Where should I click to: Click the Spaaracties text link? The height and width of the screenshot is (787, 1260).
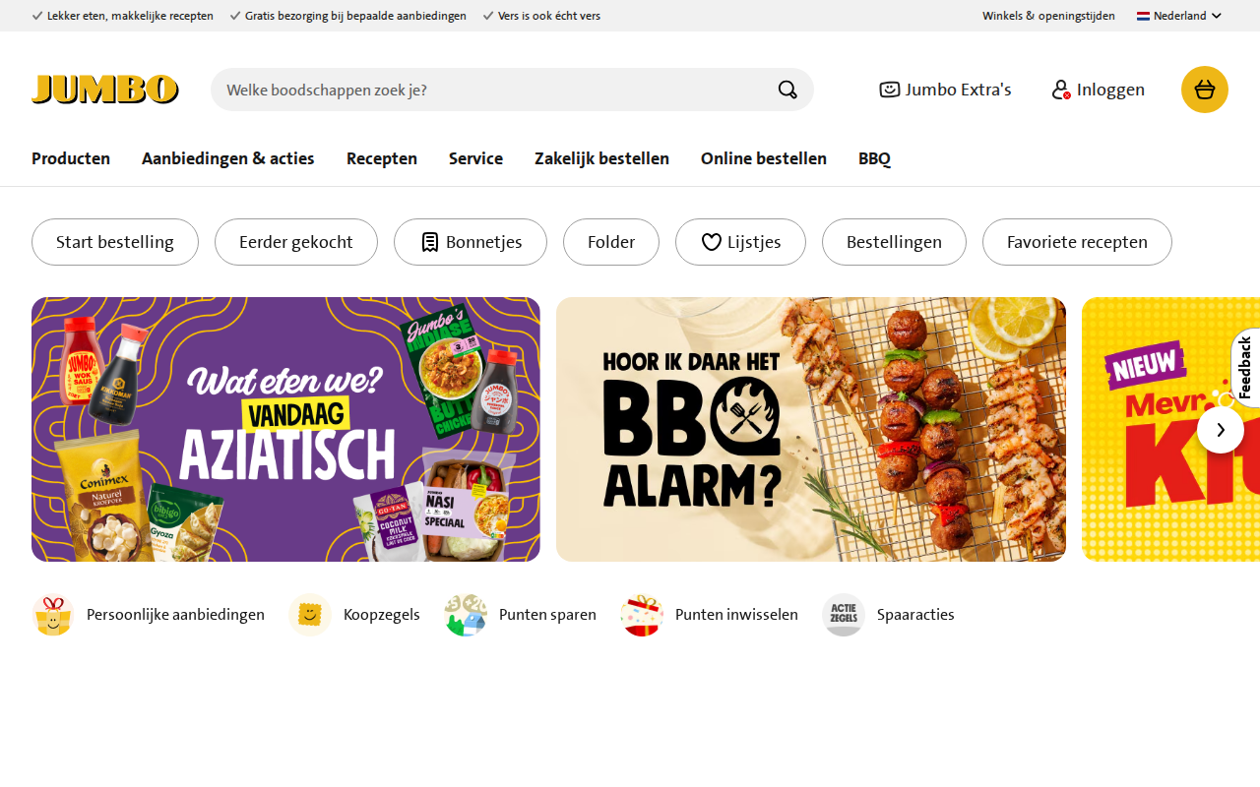tap(915, 615)
